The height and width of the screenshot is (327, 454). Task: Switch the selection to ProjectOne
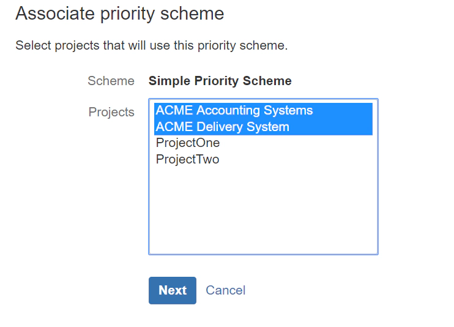[x=188, y=143]
